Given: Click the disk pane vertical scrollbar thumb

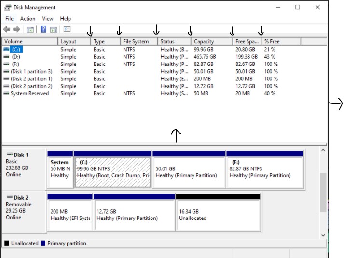Looking at the screenshot, I should [323, 193].
